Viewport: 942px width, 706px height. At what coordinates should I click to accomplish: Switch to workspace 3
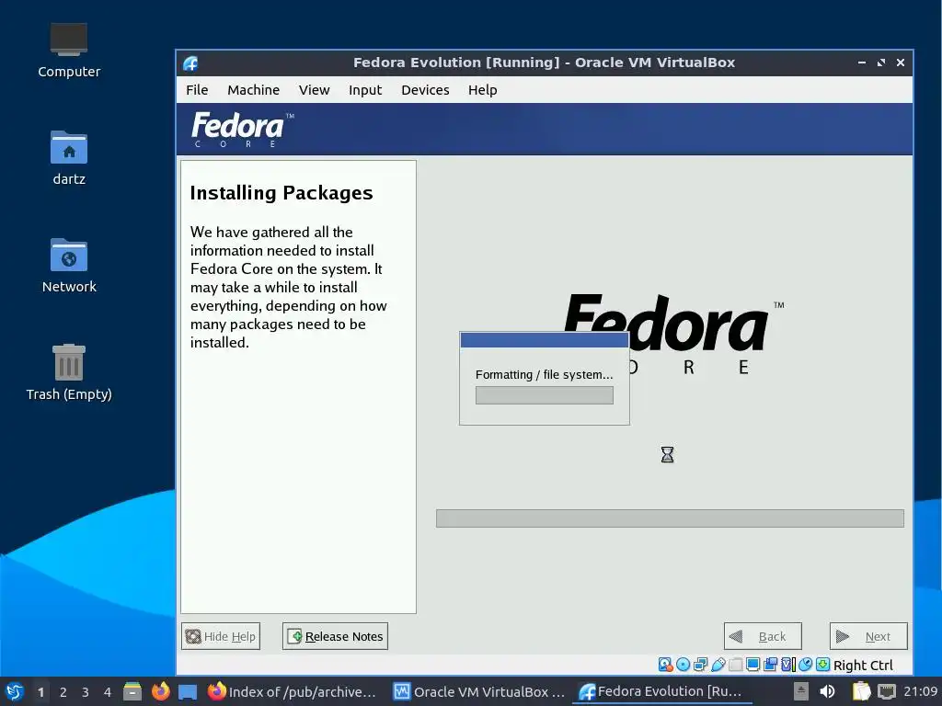click(86, 692)
